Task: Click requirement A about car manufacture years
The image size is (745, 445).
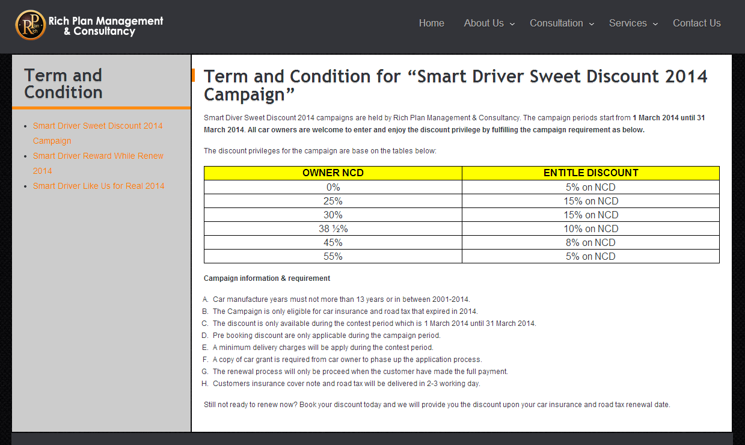Action: 341,299
